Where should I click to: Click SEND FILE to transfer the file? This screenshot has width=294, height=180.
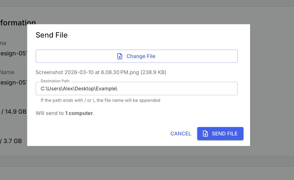pos(220,134)
